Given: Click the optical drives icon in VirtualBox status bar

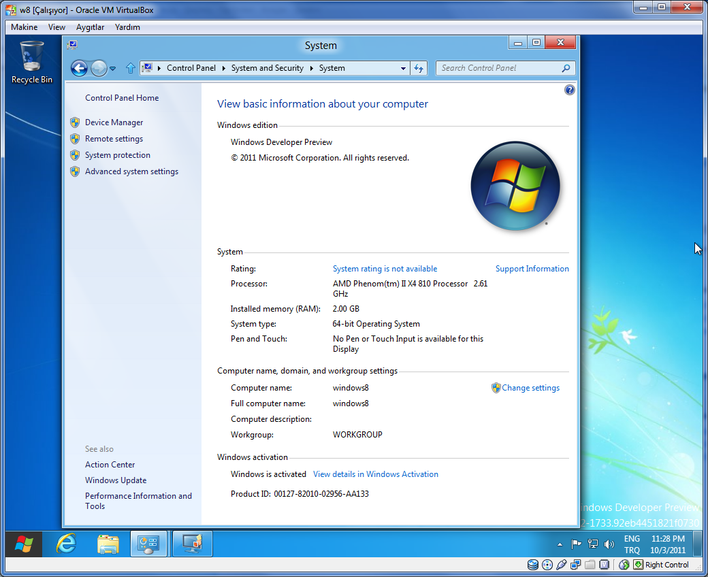Looking at the screenshot, I should 547,565.
